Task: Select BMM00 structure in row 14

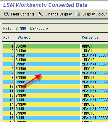Action: coord(48,104)
